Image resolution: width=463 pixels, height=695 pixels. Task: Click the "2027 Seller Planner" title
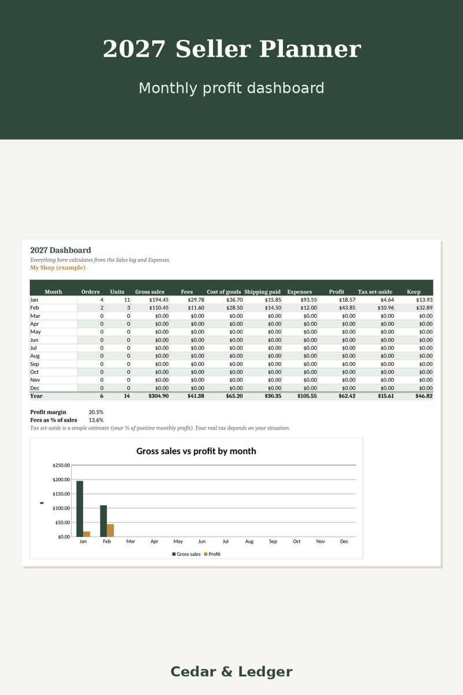coord(231,49)
